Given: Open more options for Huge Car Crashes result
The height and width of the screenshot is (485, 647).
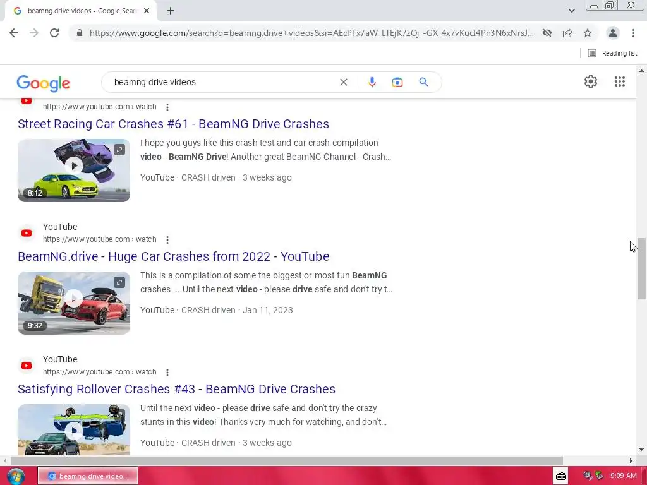Looking at the screenshot, I should coord(167,240).
